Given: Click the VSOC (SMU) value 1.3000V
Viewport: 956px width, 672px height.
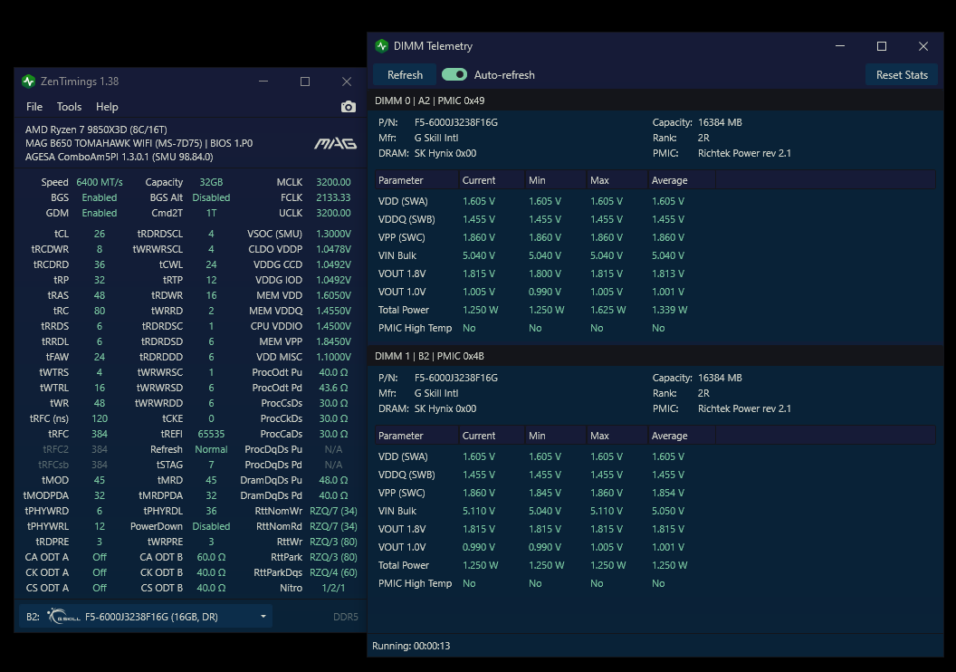Looking at the screenshot, I should (x=333, y=234).
